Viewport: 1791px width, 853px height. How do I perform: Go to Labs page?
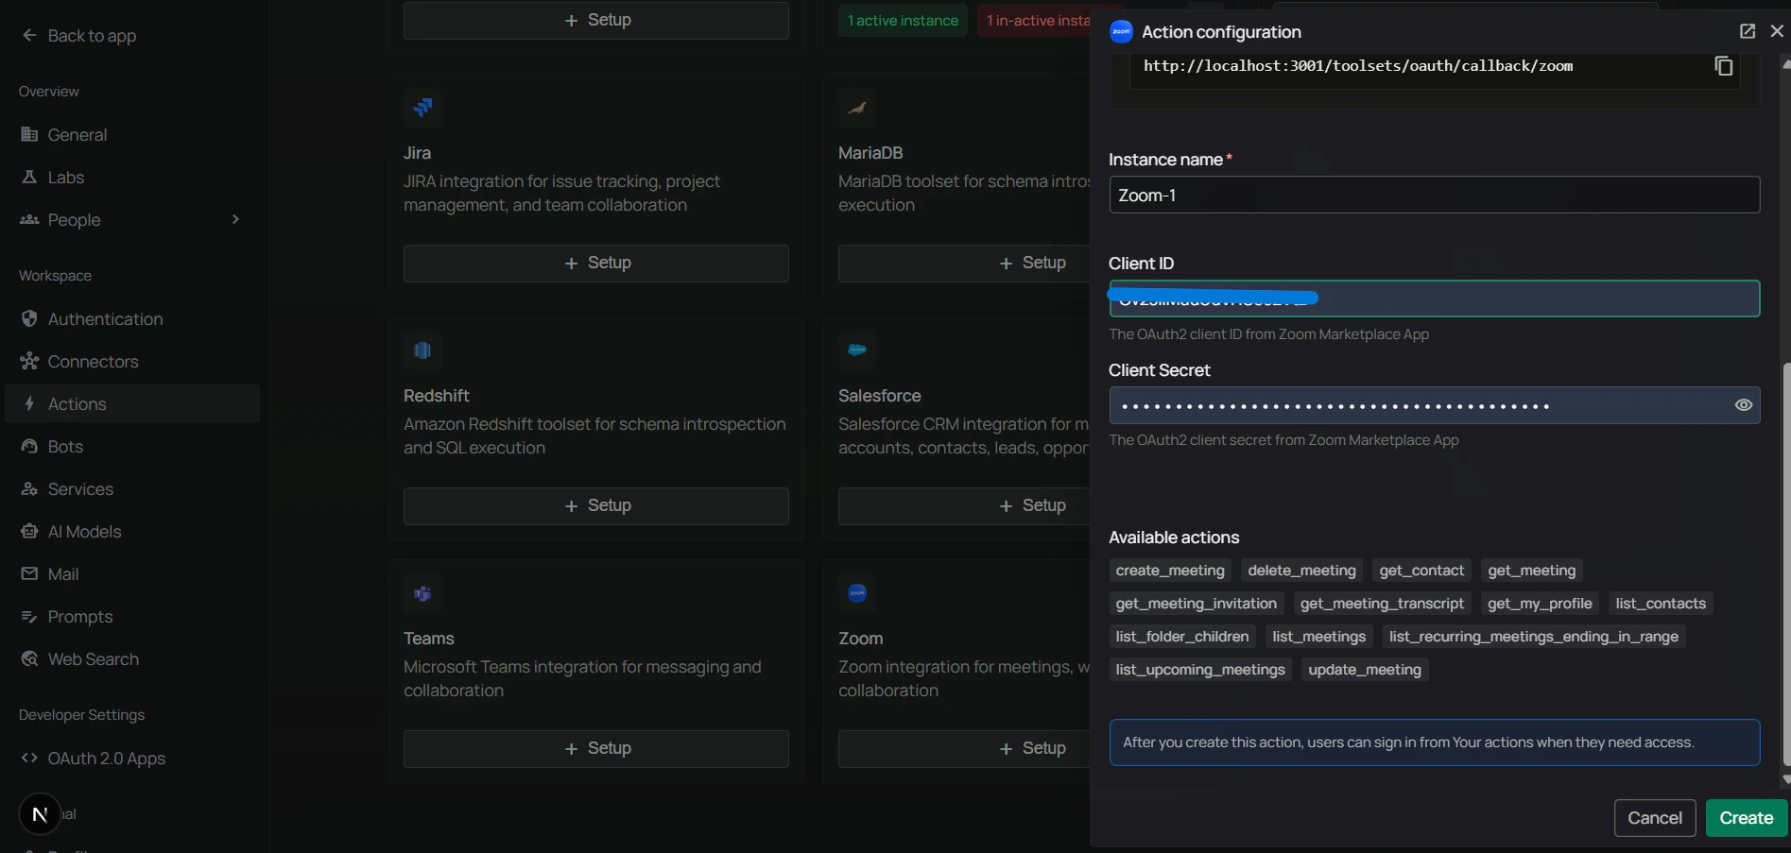point(66,177)
